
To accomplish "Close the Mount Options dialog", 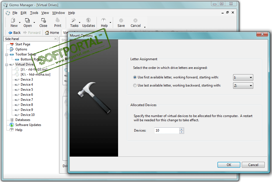I will [262, 34].
